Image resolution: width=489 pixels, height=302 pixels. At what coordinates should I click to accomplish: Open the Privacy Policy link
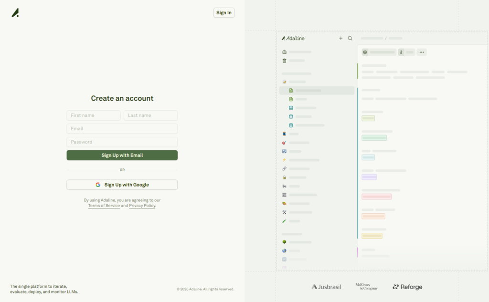click(x=142, y=206)
